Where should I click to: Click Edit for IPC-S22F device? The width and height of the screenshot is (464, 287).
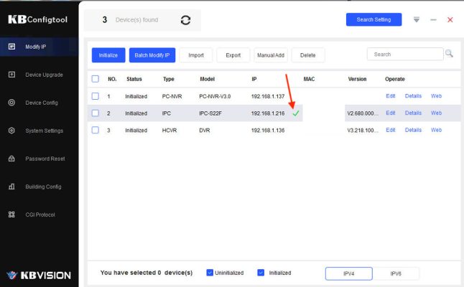(x=391, y=113)
